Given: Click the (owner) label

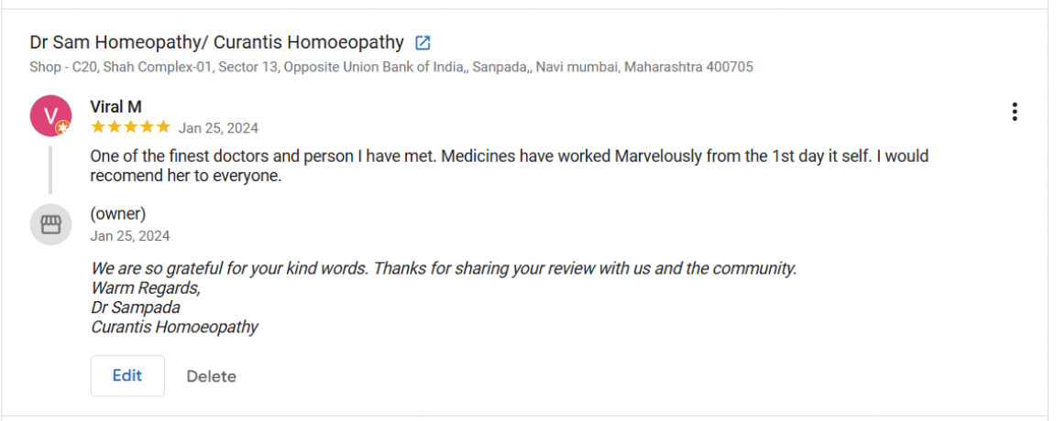Looking at the screenshot, I should pyautogui.click(x=117, y=214).
